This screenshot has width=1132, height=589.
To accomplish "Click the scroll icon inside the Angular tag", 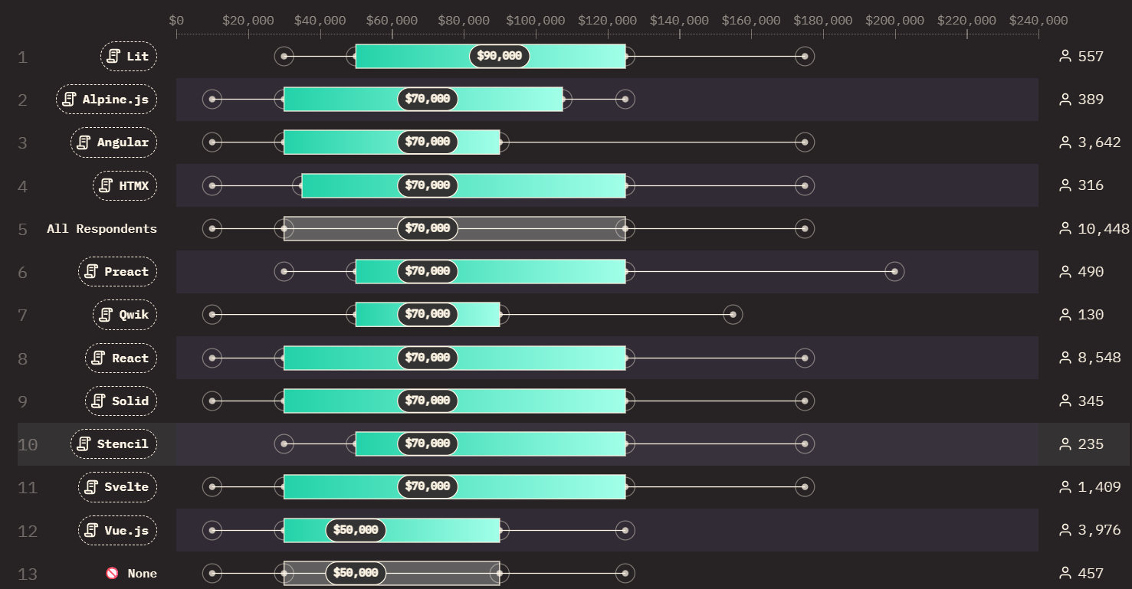I will pos(84,142).
